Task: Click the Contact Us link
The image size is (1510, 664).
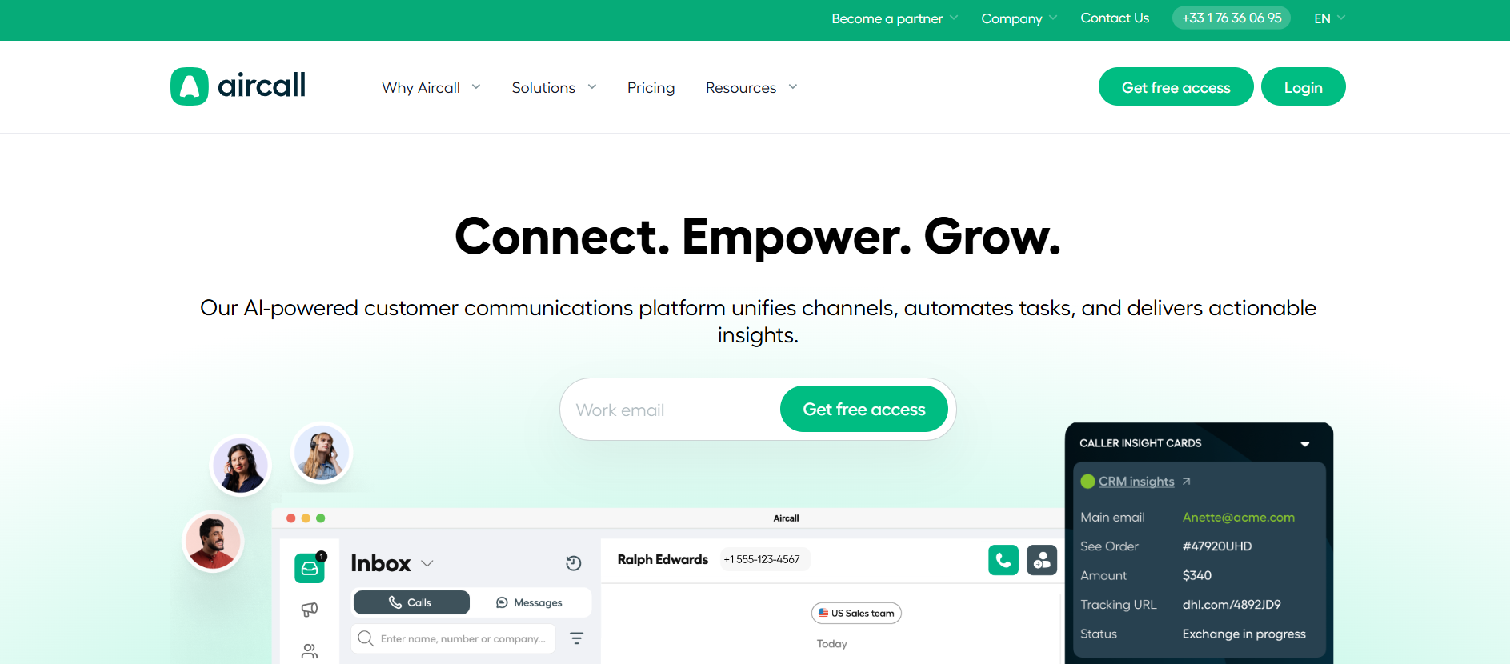Action: pos(1115,18)
